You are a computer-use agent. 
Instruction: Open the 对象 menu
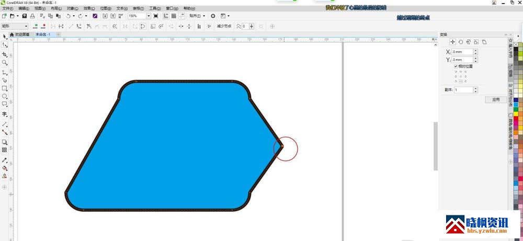(72, 8)
